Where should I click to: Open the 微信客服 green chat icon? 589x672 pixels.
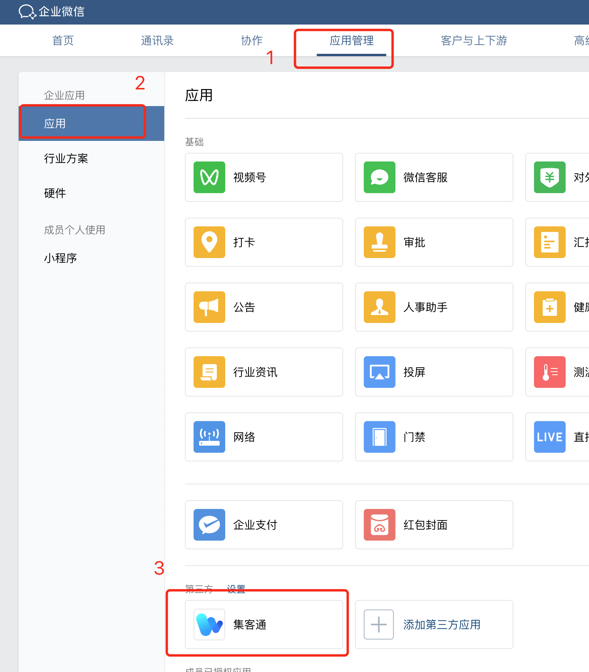pos(380,177)
